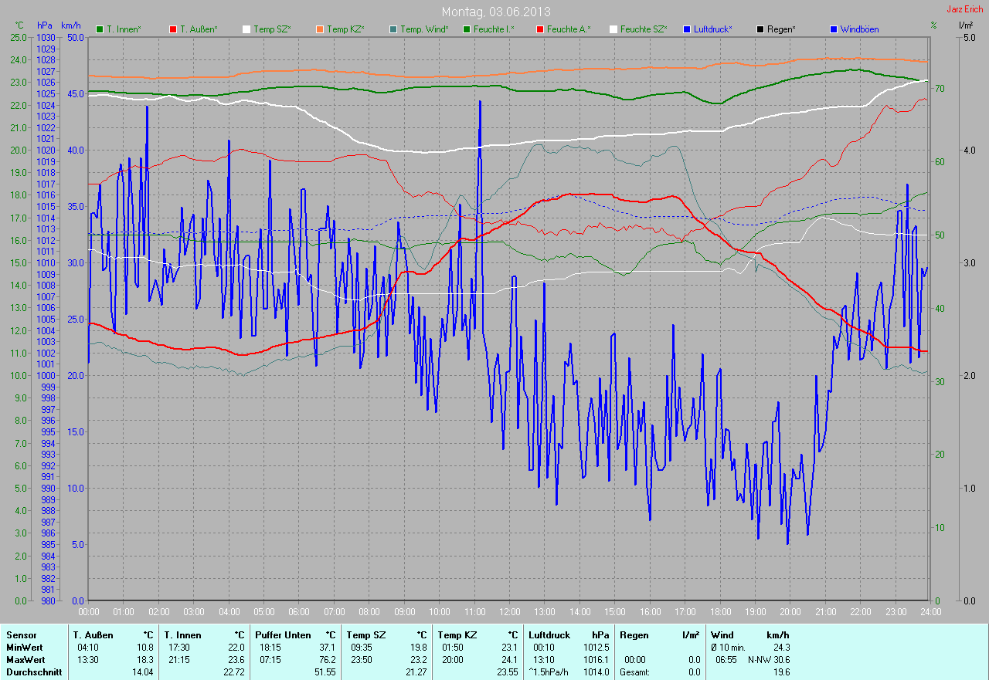
Task: Click the MaxWert row label
Action: [x=24, y=660]
